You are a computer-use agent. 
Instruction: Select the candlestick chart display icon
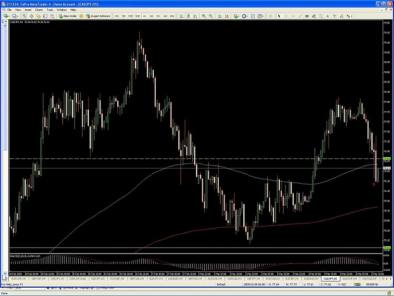(x=188, y=16)
